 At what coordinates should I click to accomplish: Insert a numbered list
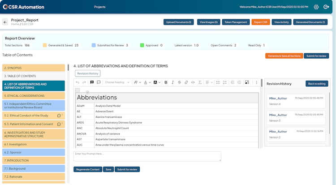(x=225, y=82)
